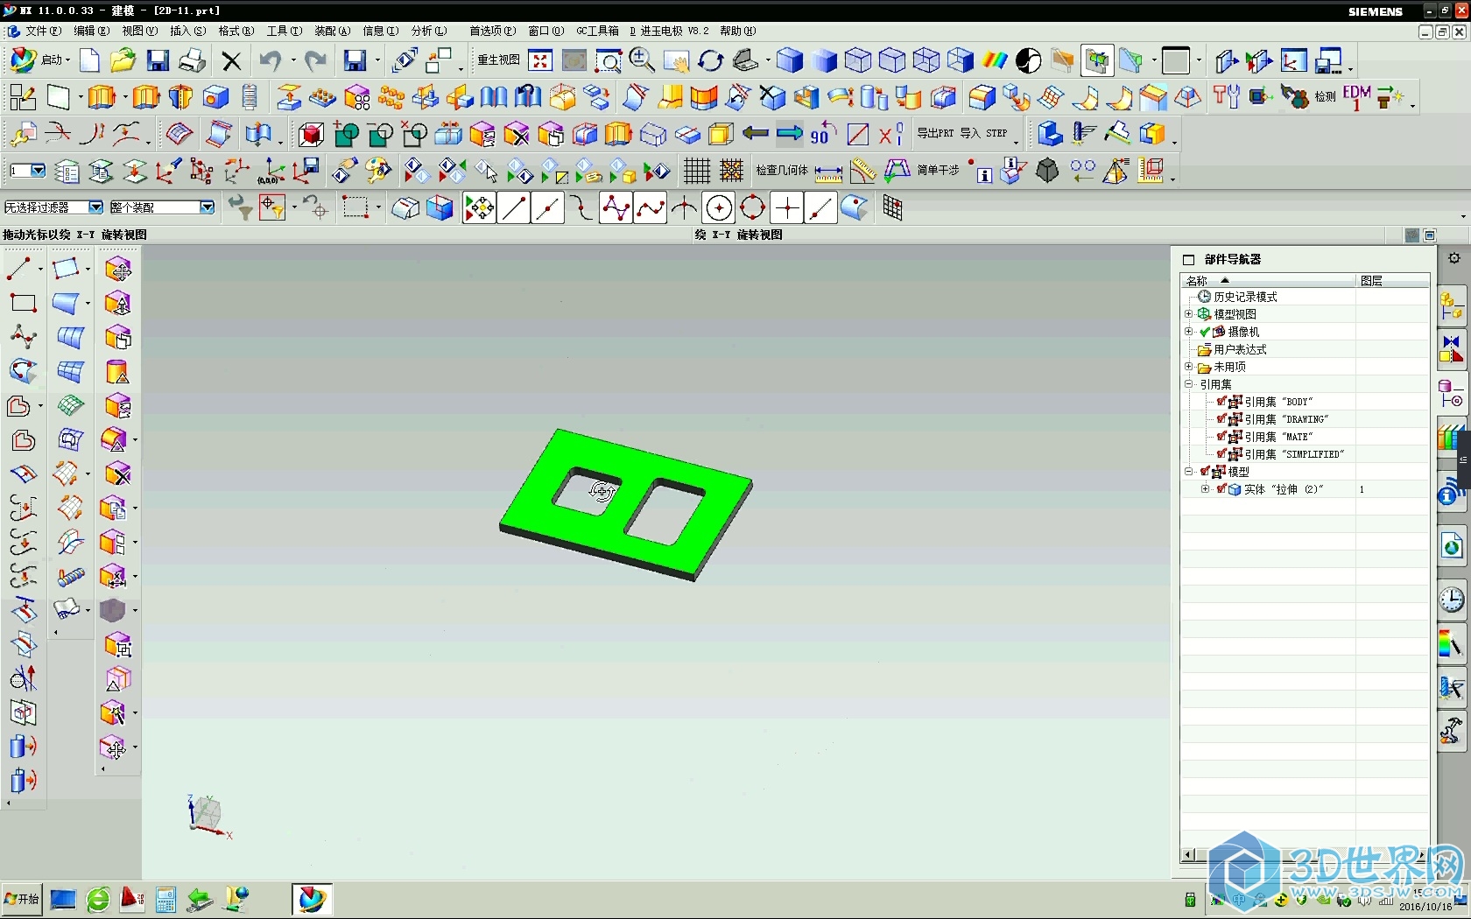Click the EDM 1 electrode icon
Image resolution: width=1471 pixels, height=919 pixels.
click(1356, 97)
